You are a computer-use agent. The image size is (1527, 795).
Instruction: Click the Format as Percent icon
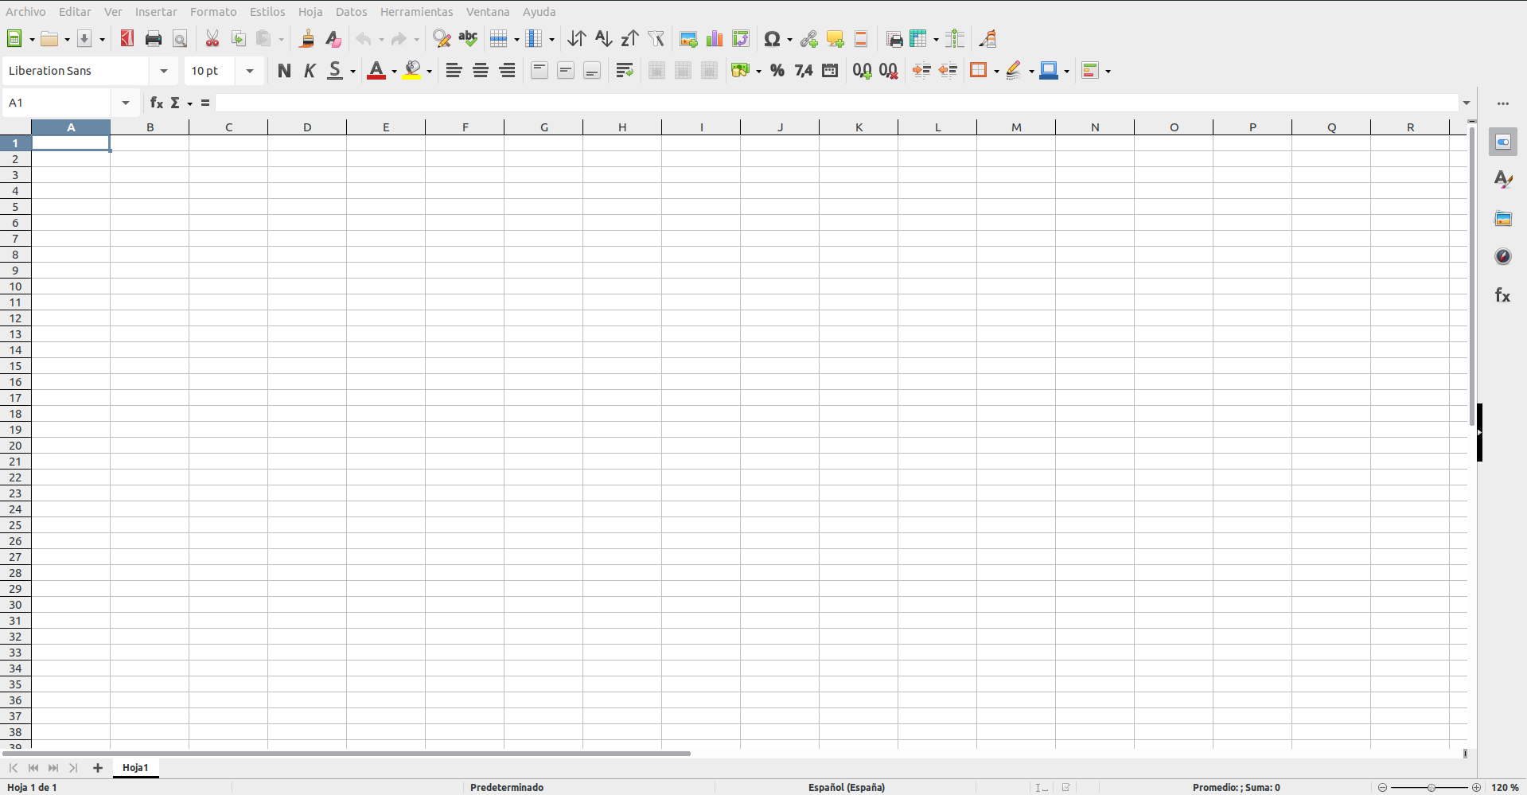tap(777, 71)
